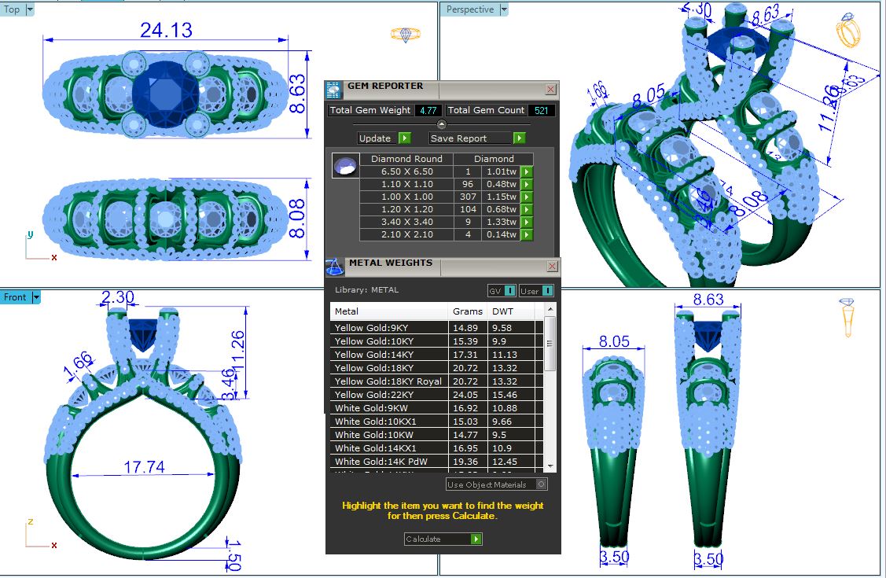Click the ring icon in Top viewport

click(x=406, y=34)
